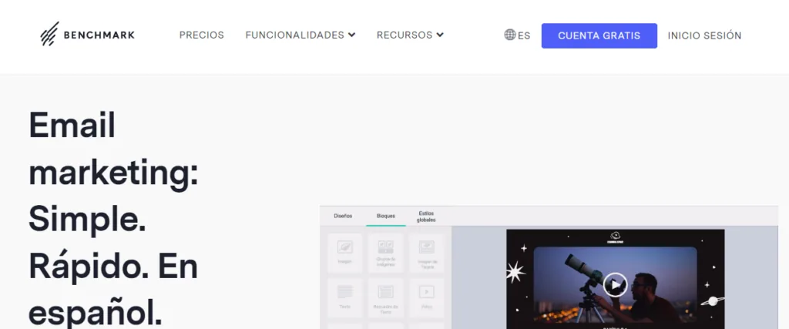Click the Benchmark logo icon
Screen dimensions: 789x329
[50, 34]
